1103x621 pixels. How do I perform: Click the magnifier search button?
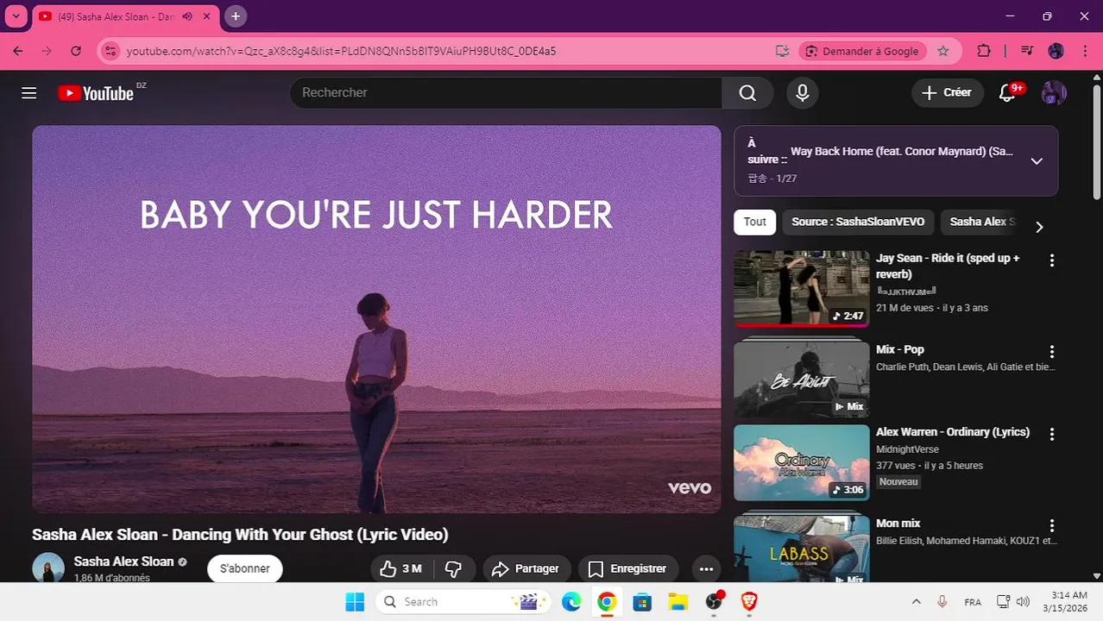point(747,93)
